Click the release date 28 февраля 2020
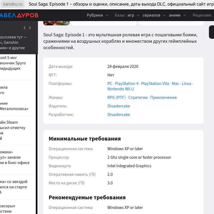 point(123,67)
